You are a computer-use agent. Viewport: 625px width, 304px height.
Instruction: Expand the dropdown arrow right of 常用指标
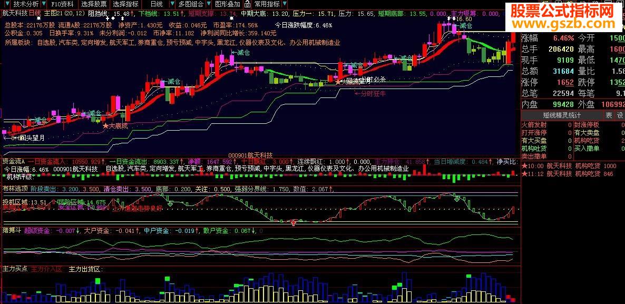pos(285,4)
